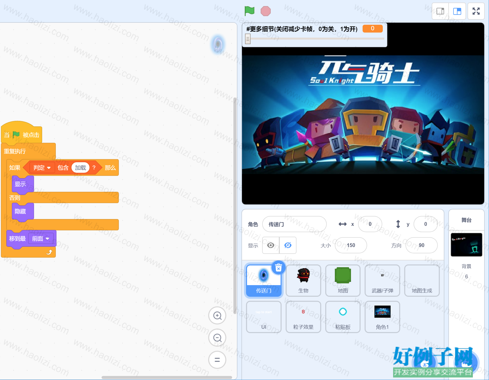Click the horizontal workspace scrollbar
The height and width of the screenshot is (380, 489).
point(167,377)
